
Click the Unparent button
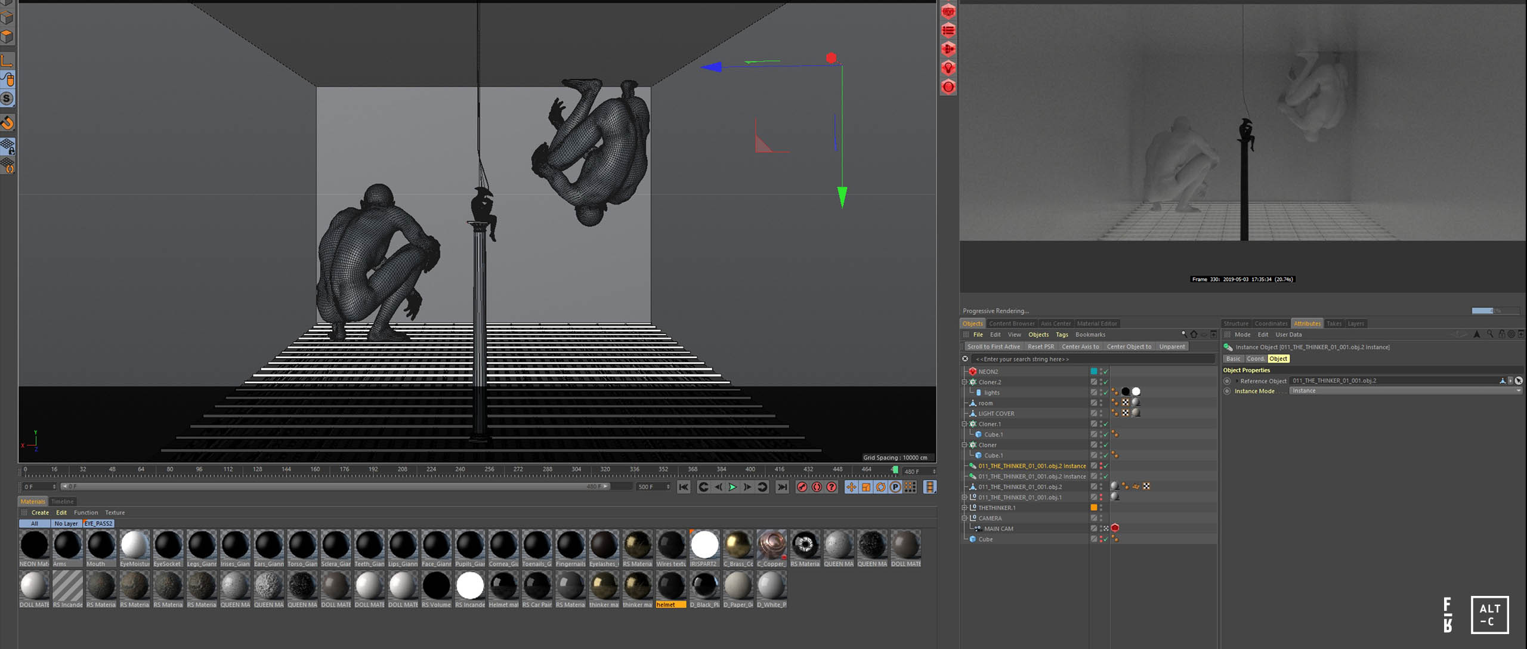1172,347
